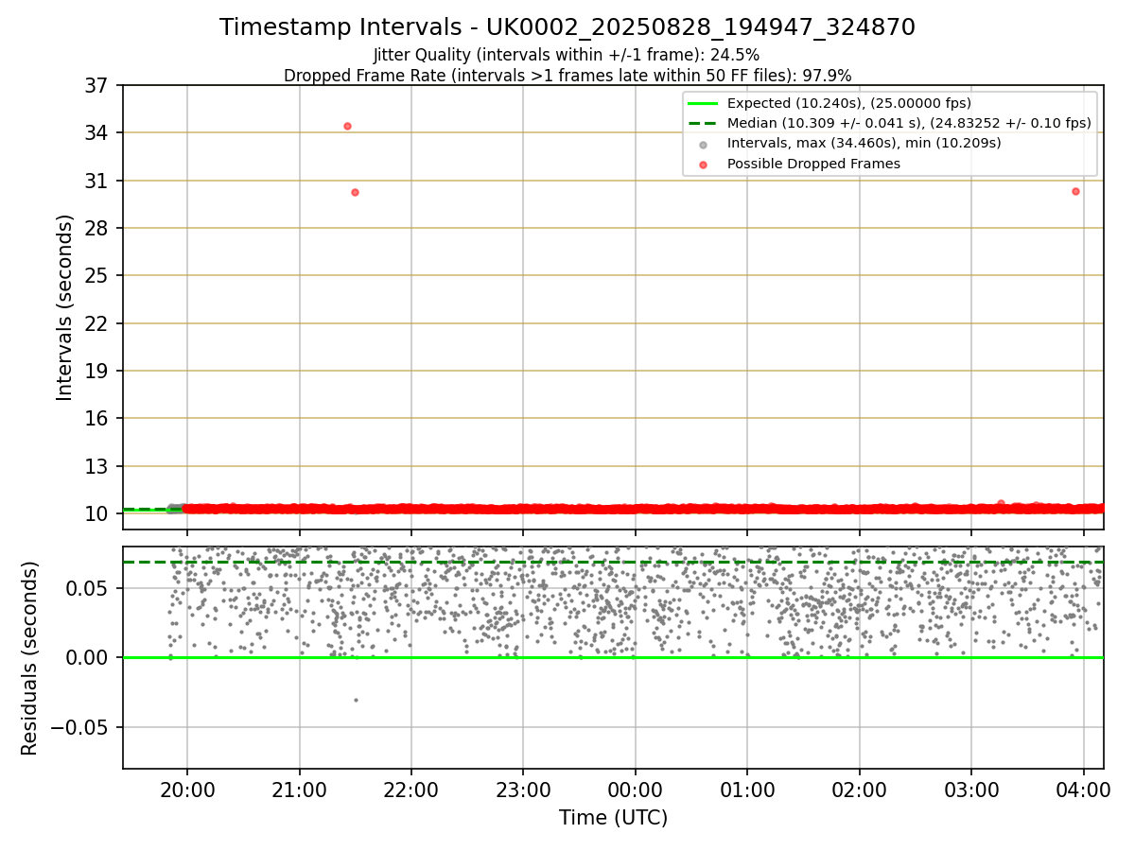Click the '00:00' x-axis tick label
Viewport: 1135px width, 851px height.
coord(636,789)
